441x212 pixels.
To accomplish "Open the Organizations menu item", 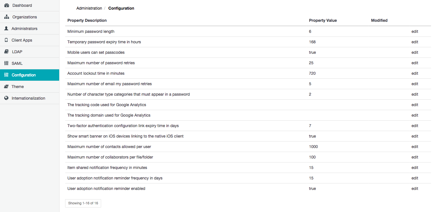I will tap(25, 17).
